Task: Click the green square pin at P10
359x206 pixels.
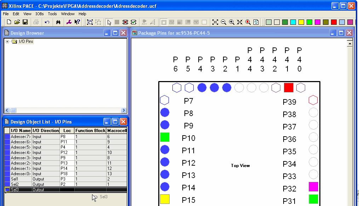Action: [x=165, y=137]
